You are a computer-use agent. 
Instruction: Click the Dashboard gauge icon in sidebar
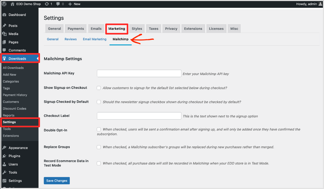coord(4,15)
